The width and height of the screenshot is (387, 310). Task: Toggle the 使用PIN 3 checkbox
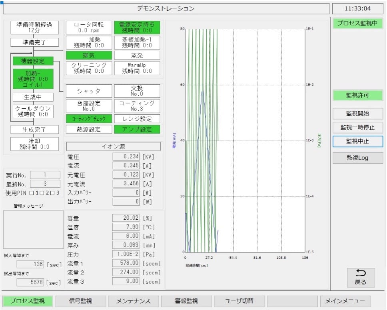52,193
